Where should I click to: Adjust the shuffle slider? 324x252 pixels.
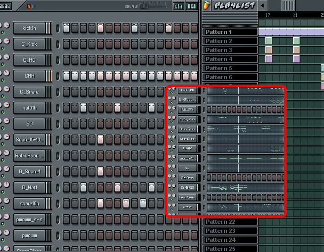coord(145,7)
